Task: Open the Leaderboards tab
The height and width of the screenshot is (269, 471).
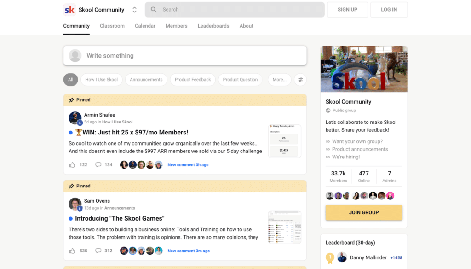Action: [213, 26]
